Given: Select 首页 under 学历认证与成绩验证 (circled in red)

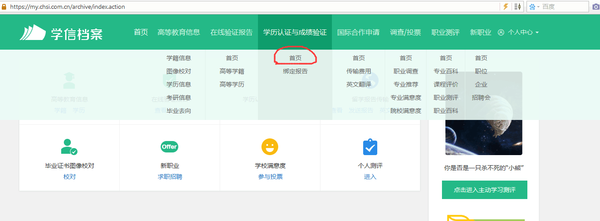Looking at the screenshot, I should (295, 58).
